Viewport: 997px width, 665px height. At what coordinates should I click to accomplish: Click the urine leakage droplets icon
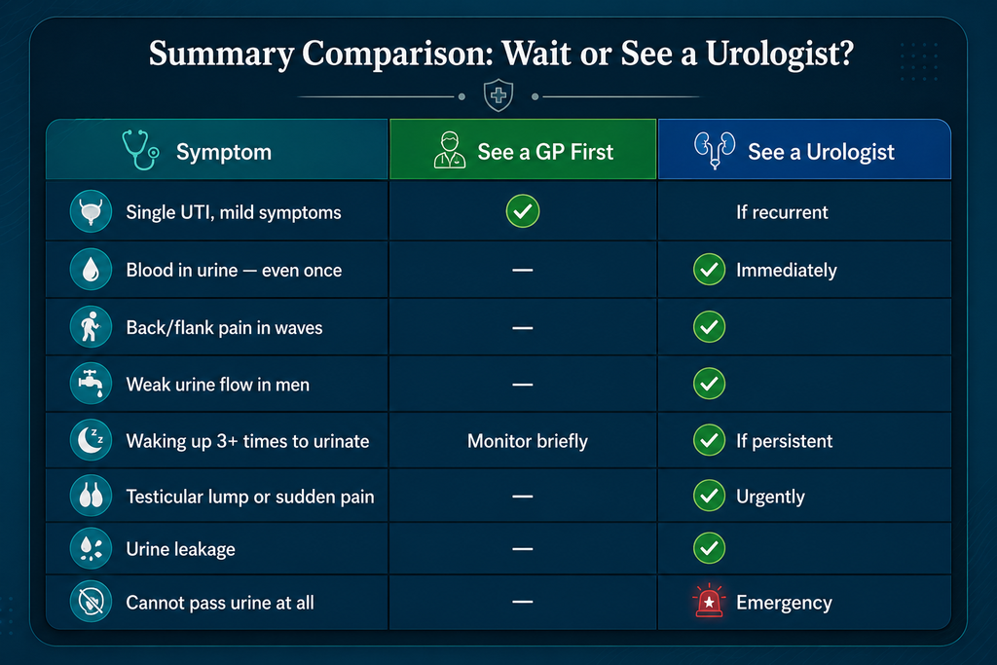tap(91, 548)
